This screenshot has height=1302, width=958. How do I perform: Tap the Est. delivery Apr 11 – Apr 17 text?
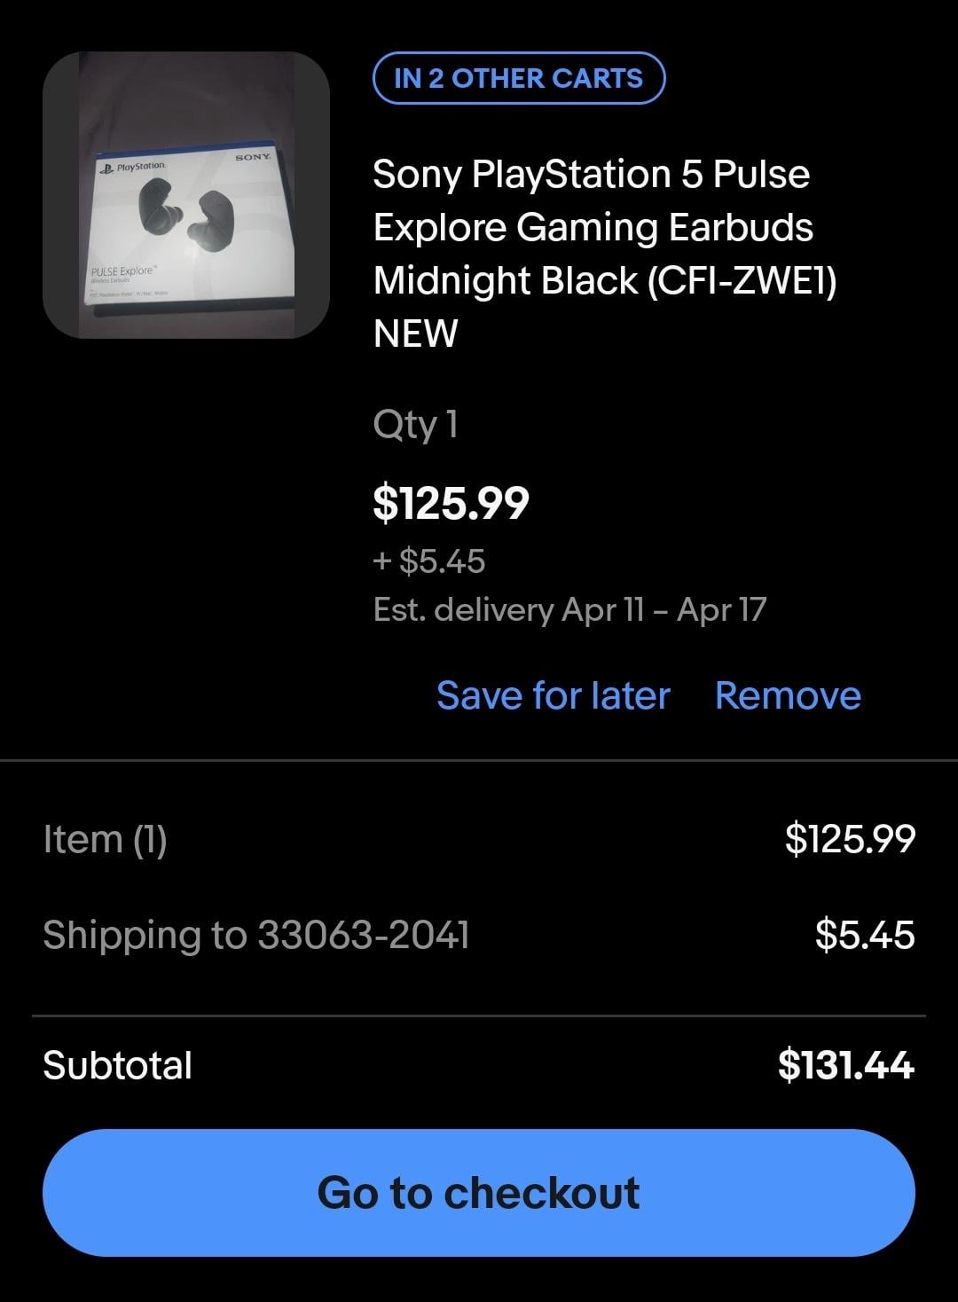[569, 610]
